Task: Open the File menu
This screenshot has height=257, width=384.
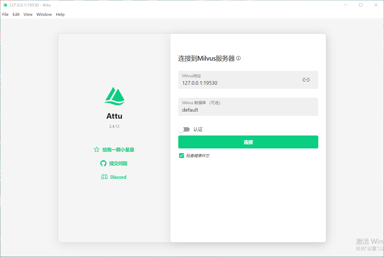Action: pos(5,15)
